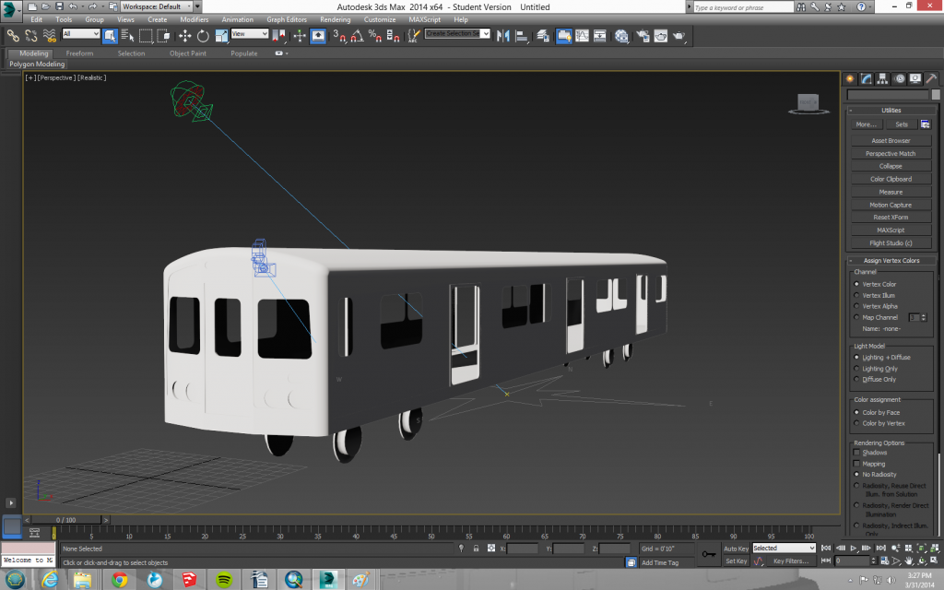
Task: Activate the Select Object tool
Action: (110, 36)
